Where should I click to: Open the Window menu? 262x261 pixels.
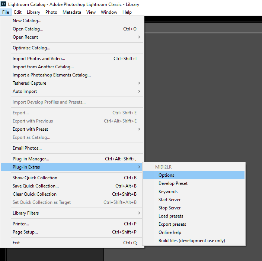click(x=109, y=12)
